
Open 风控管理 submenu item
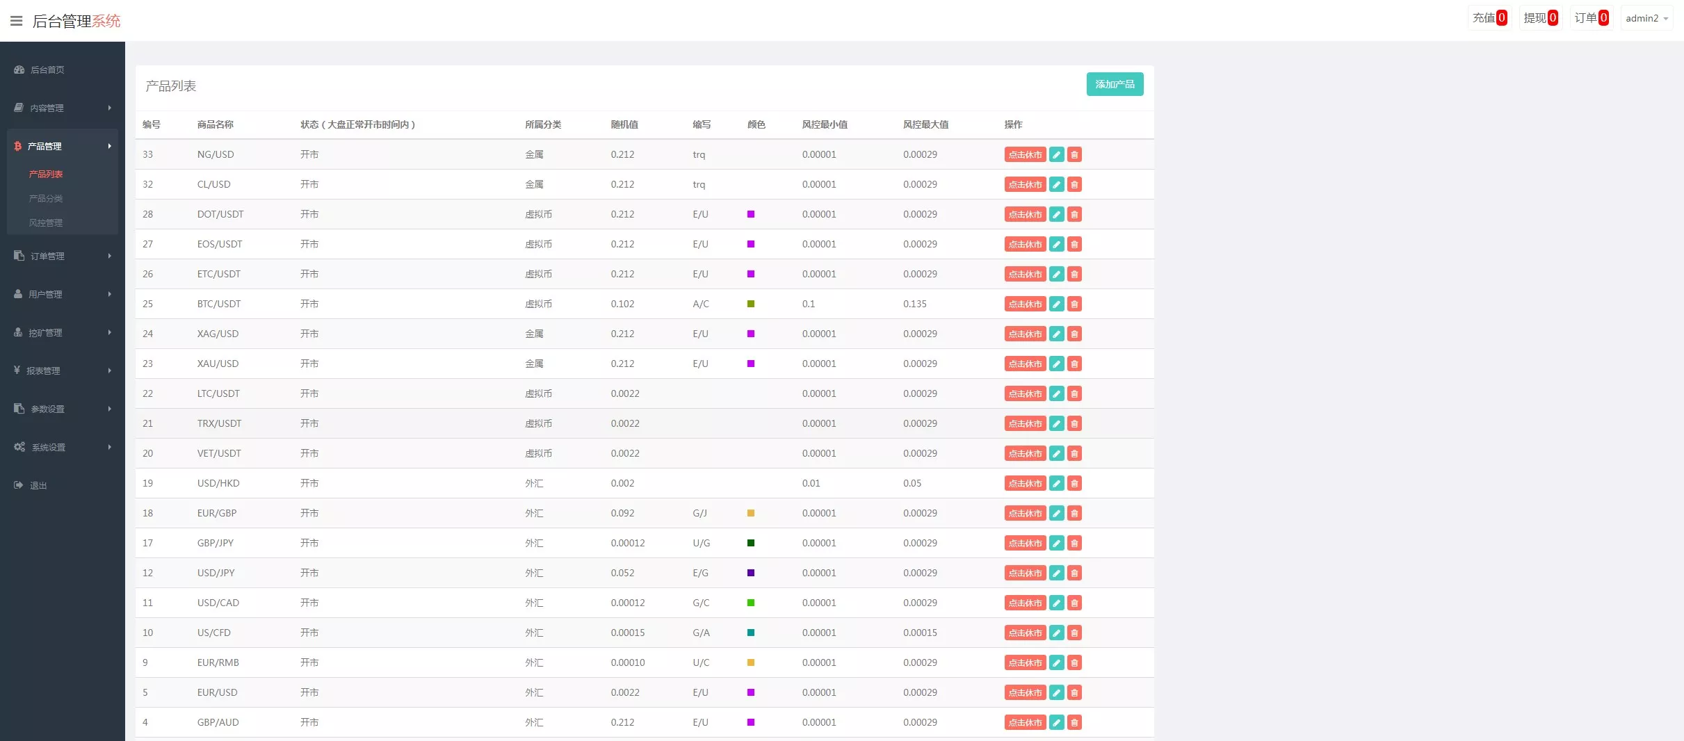point(46,222)
